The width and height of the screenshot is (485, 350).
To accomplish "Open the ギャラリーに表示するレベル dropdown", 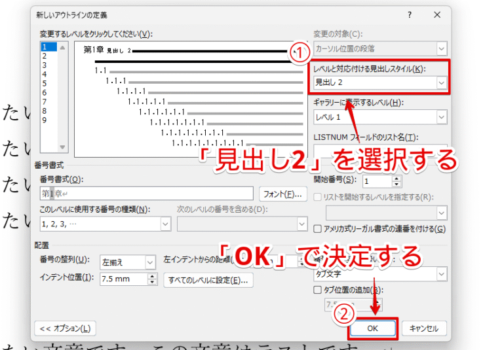I will 441,117.
